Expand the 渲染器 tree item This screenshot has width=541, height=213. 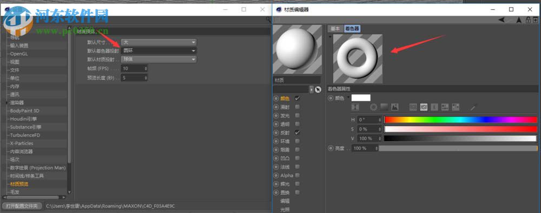(x=6, y=102)
